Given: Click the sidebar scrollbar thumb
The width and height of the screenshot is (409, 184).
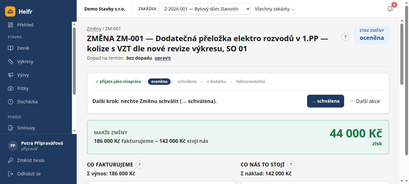Looking at the screenshot, I should tap(74, 61).
